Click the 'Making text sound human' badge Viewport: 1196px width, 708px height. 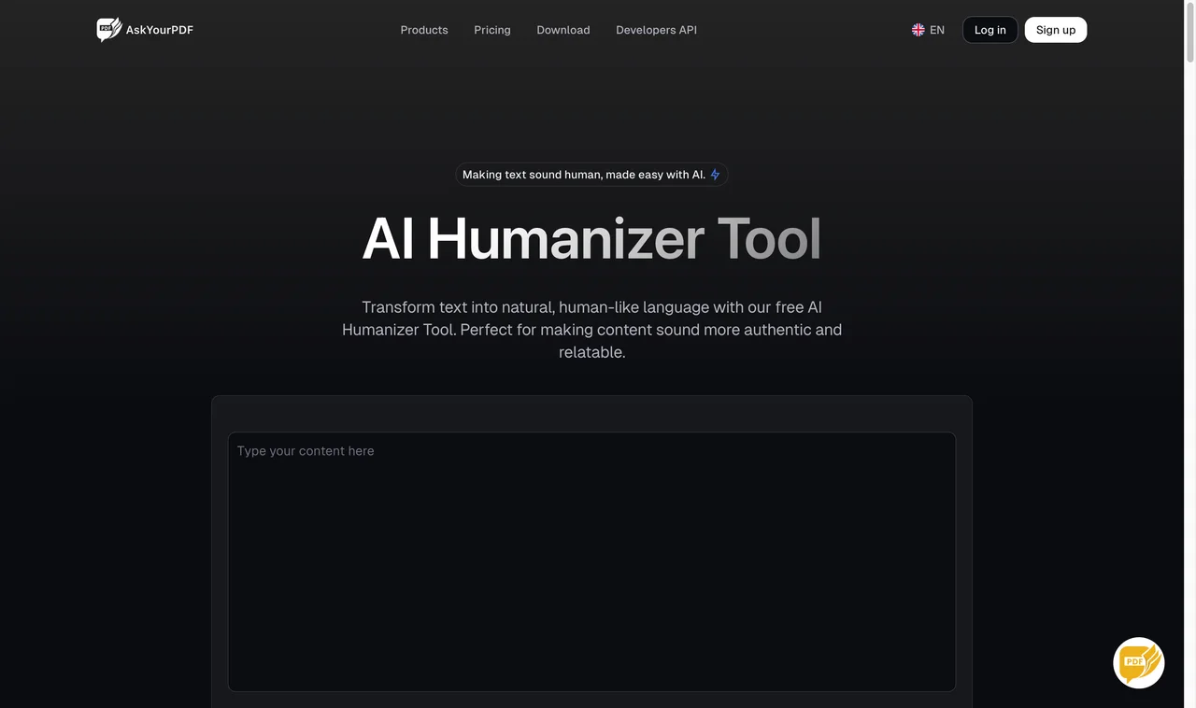[x=591, y=175]
